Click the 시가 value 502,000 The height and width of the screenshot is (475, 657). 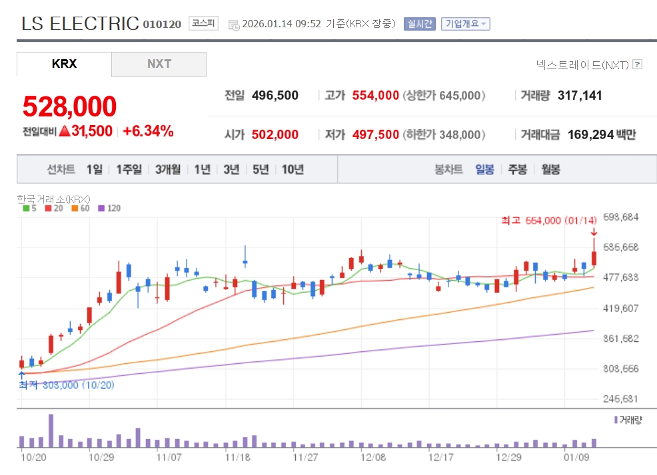point(275,135)
